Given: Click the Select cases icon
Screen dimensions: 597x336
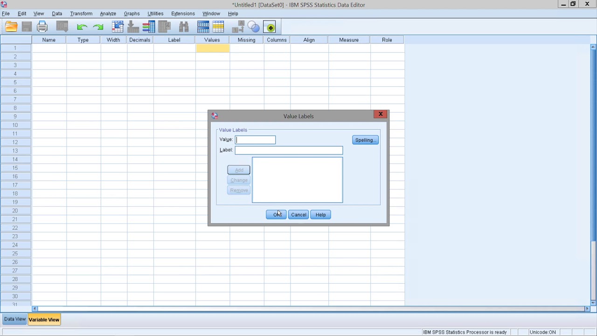Looking at the screenshot, I should (218, 27).
